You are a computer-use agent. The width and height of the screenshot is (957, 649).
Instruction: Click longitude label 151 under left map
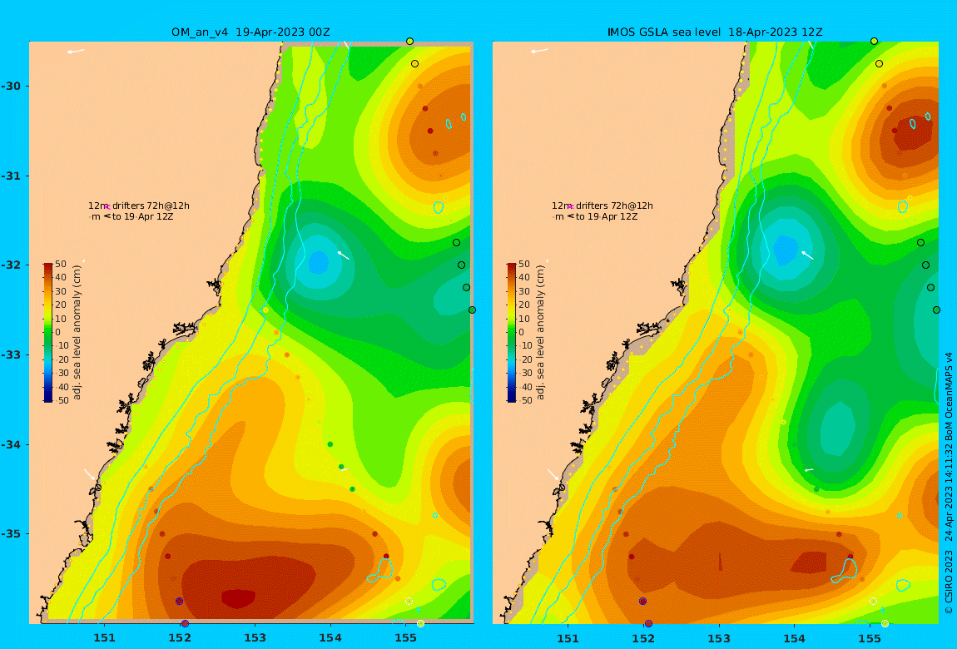tap(104, 638)
